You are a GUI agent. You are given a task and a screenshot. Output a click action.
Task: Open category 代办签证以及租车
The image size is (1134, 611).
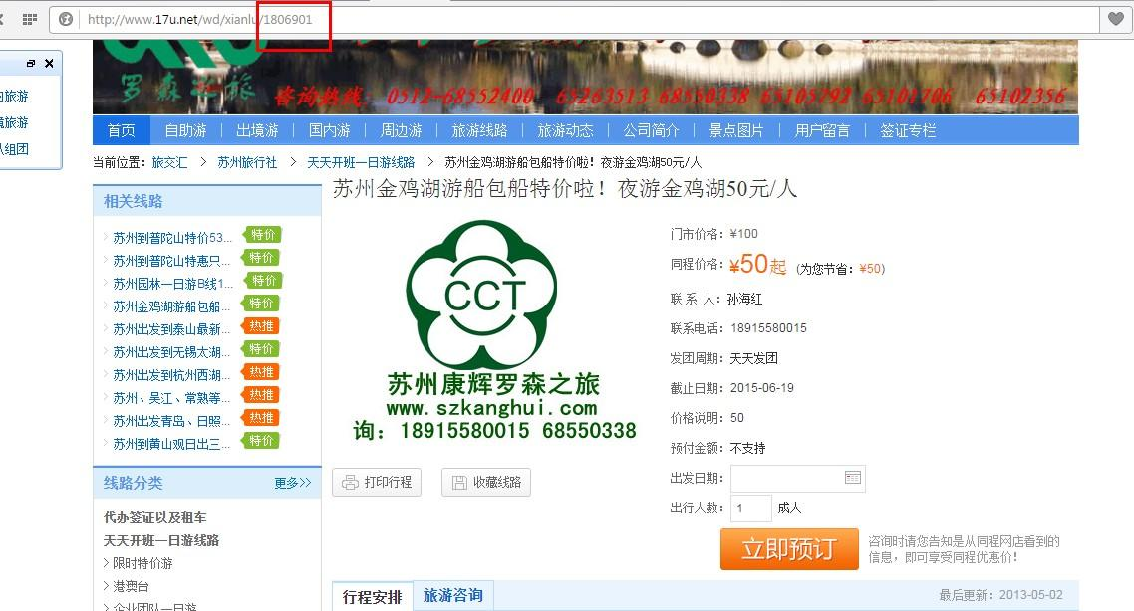(154, 517)
